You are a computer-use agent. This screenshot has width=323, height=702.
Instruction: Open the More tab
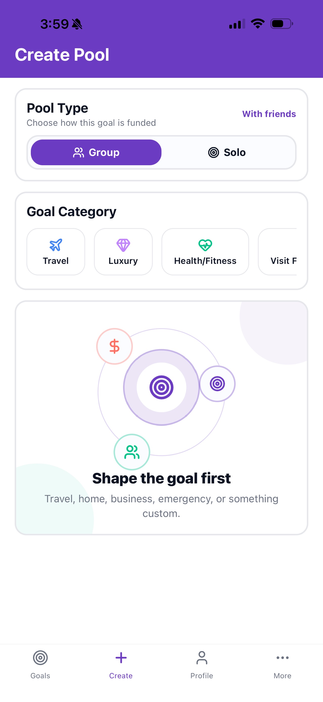point(282,665)
